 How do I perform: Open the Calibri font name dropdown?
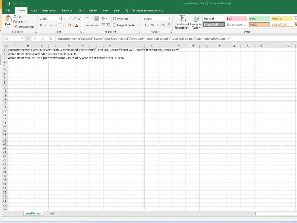[x=60, y=18]
